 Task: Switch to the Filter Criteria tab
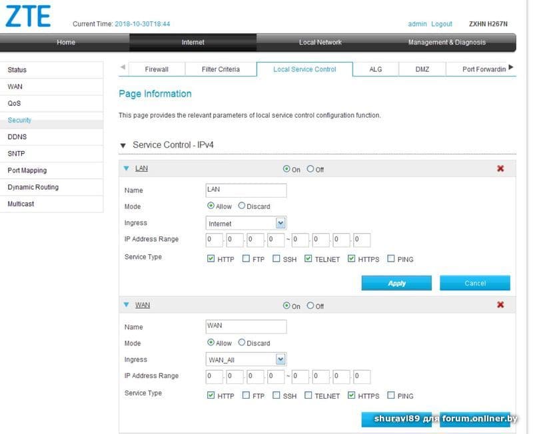221,69
